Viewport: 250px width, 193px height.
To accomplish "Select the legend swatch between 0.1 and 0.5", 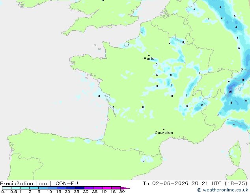I will tap(7, 188).
